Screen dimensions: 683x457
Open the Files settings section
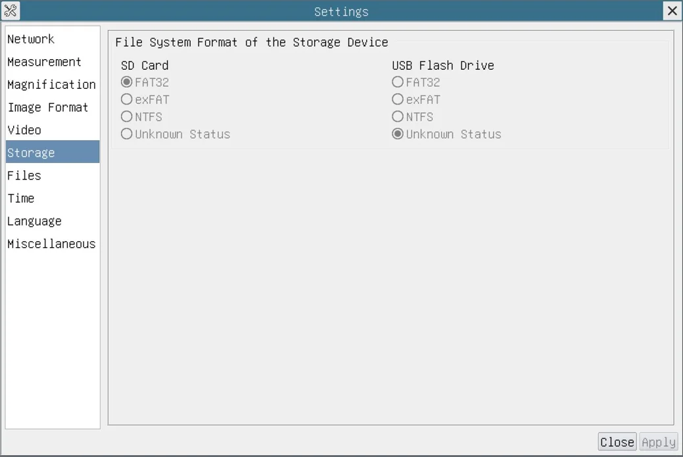[24, 176]
